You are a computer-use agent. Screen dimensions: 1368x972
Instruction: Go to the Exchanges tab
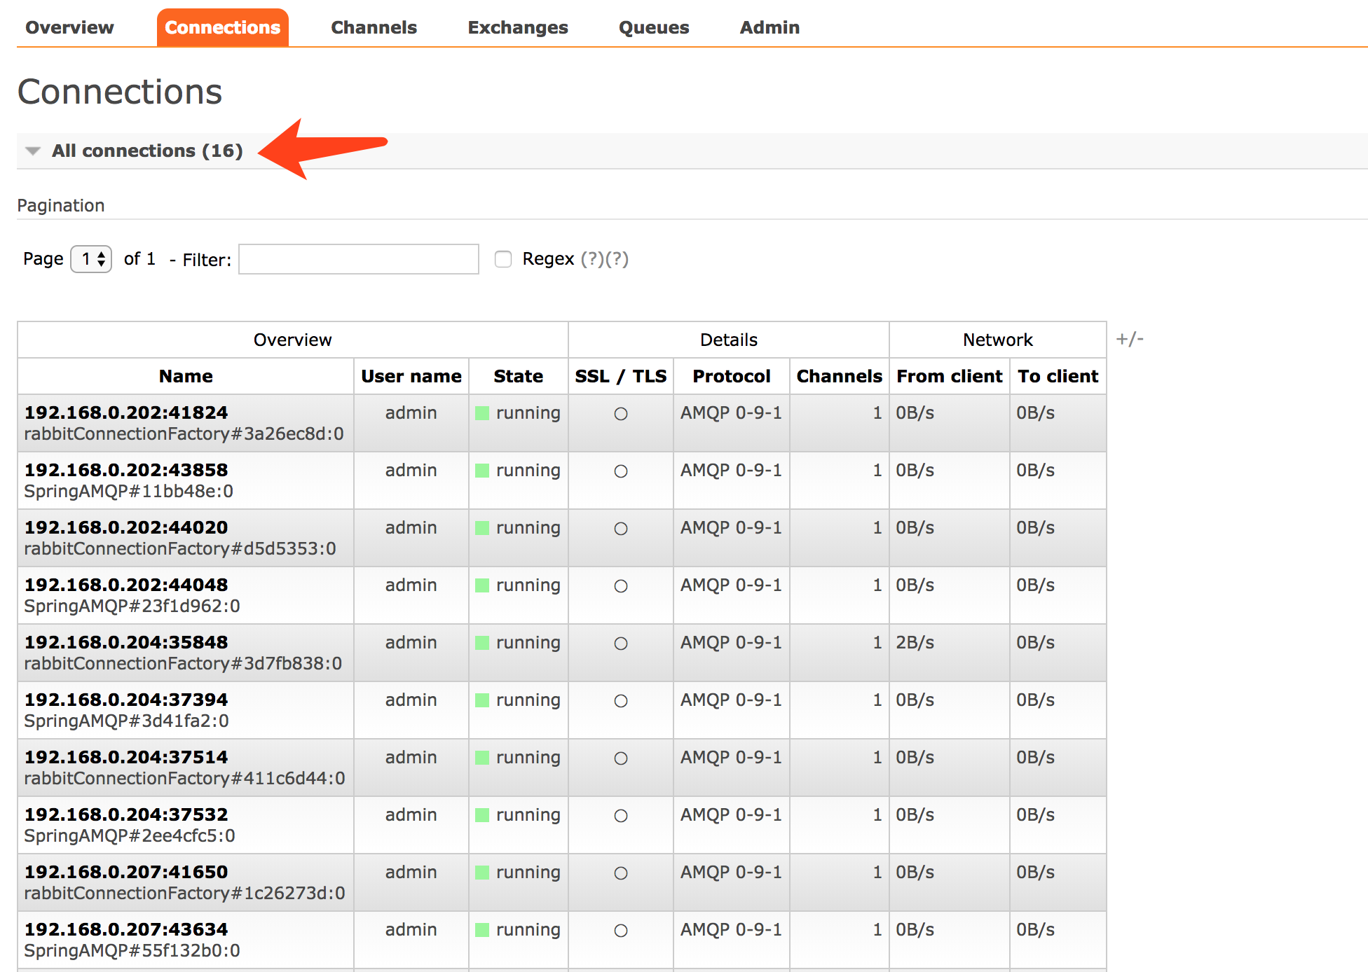(518, 27)
